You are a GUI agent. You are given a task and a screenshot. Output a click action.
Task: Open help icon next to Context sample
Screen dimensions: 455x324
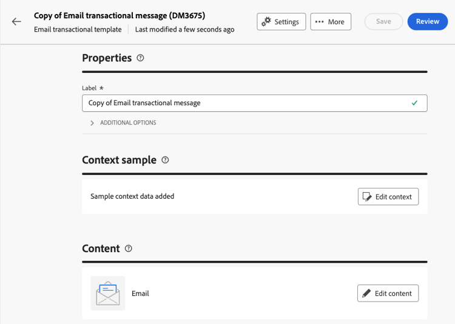[165, 160]
